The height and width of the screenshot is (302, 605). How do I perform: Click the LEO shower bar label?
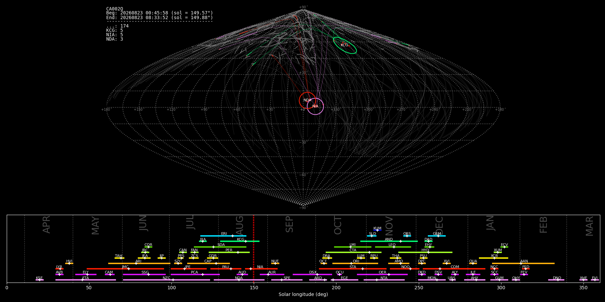click(392, 245)
